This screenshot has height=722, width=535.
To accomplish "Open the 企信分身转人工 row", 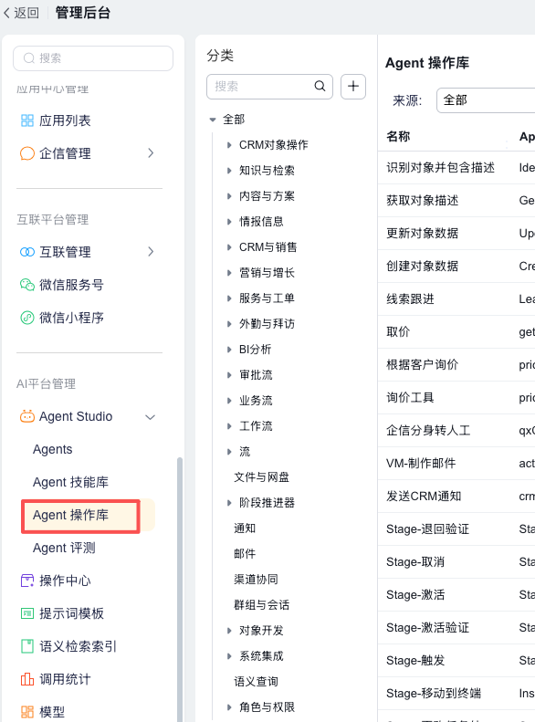I will pos(456,431).
